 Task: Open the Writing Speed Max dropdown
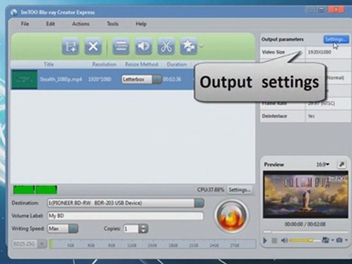[73, 228]
